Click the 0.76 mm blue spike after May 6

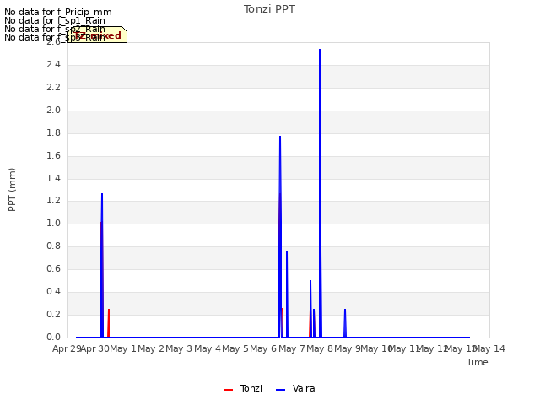[x=287, y=294]
